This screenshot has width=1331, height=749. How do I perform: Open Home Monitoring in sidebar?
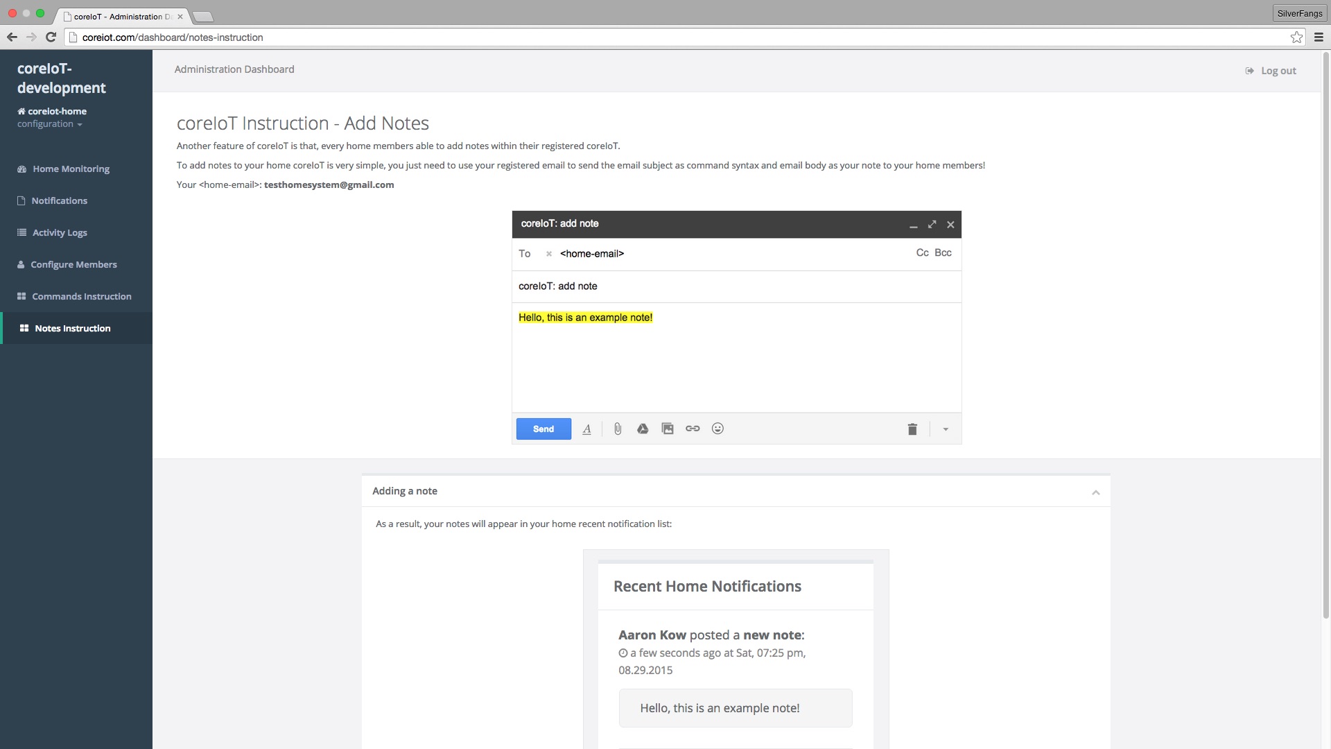click(70, 169)
